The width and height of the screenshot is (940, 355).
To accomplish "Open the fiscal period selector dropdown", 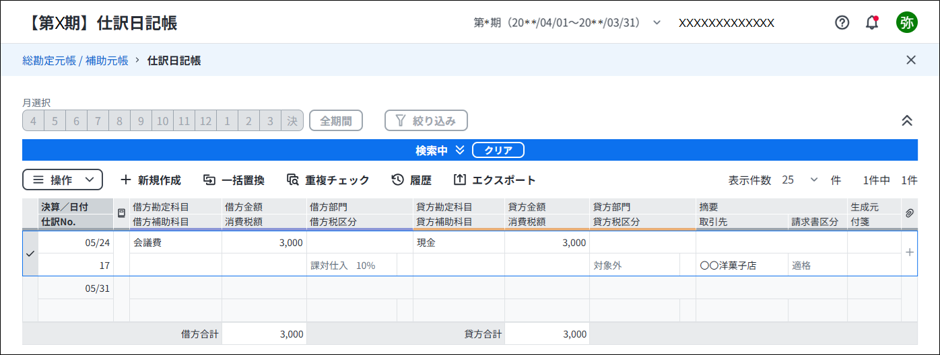I will 568,23.
